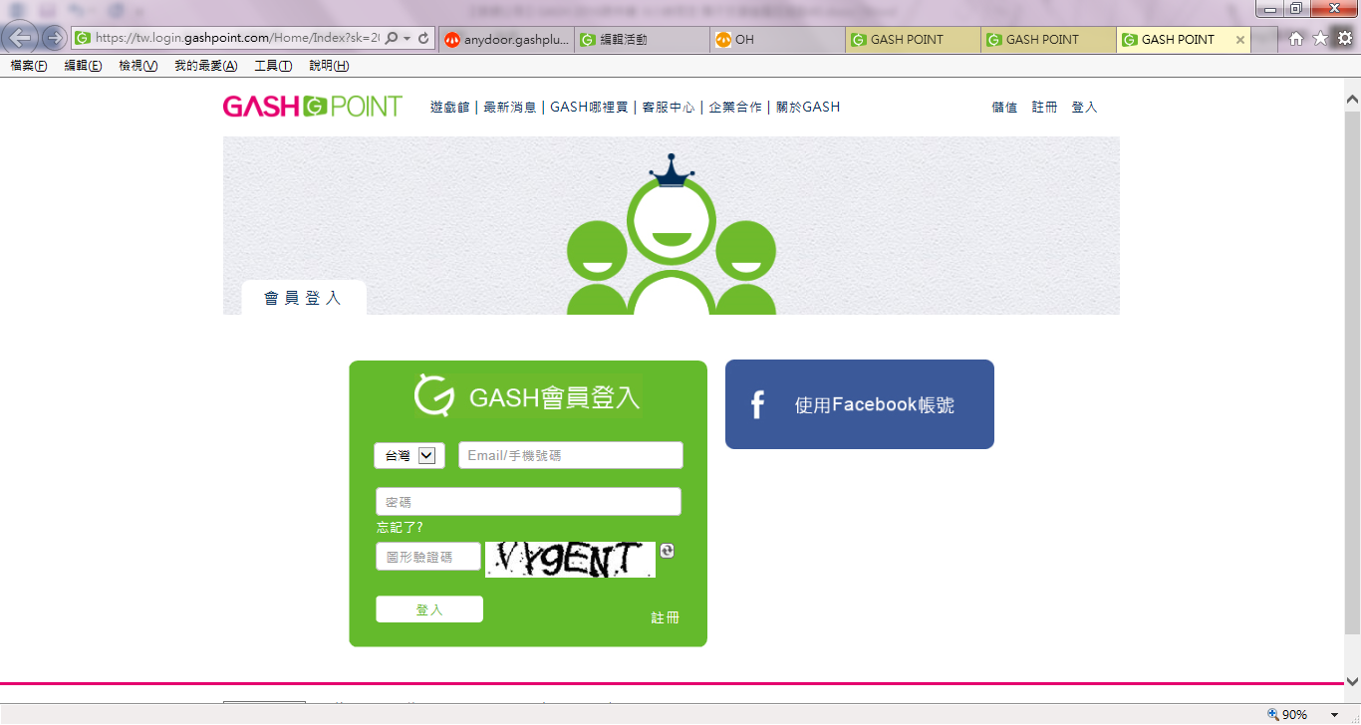
Task: Open the 我的最愛(A) menu
Action: 206,66
